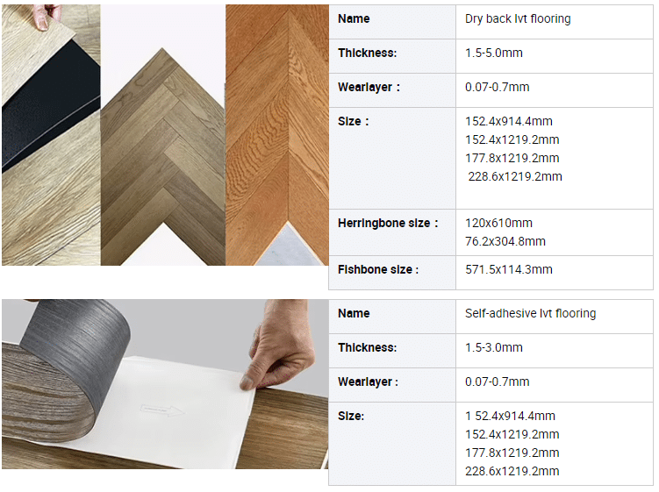Click the first table's 0.07-0.7mm wearlayer value

(x=498, y=87)
